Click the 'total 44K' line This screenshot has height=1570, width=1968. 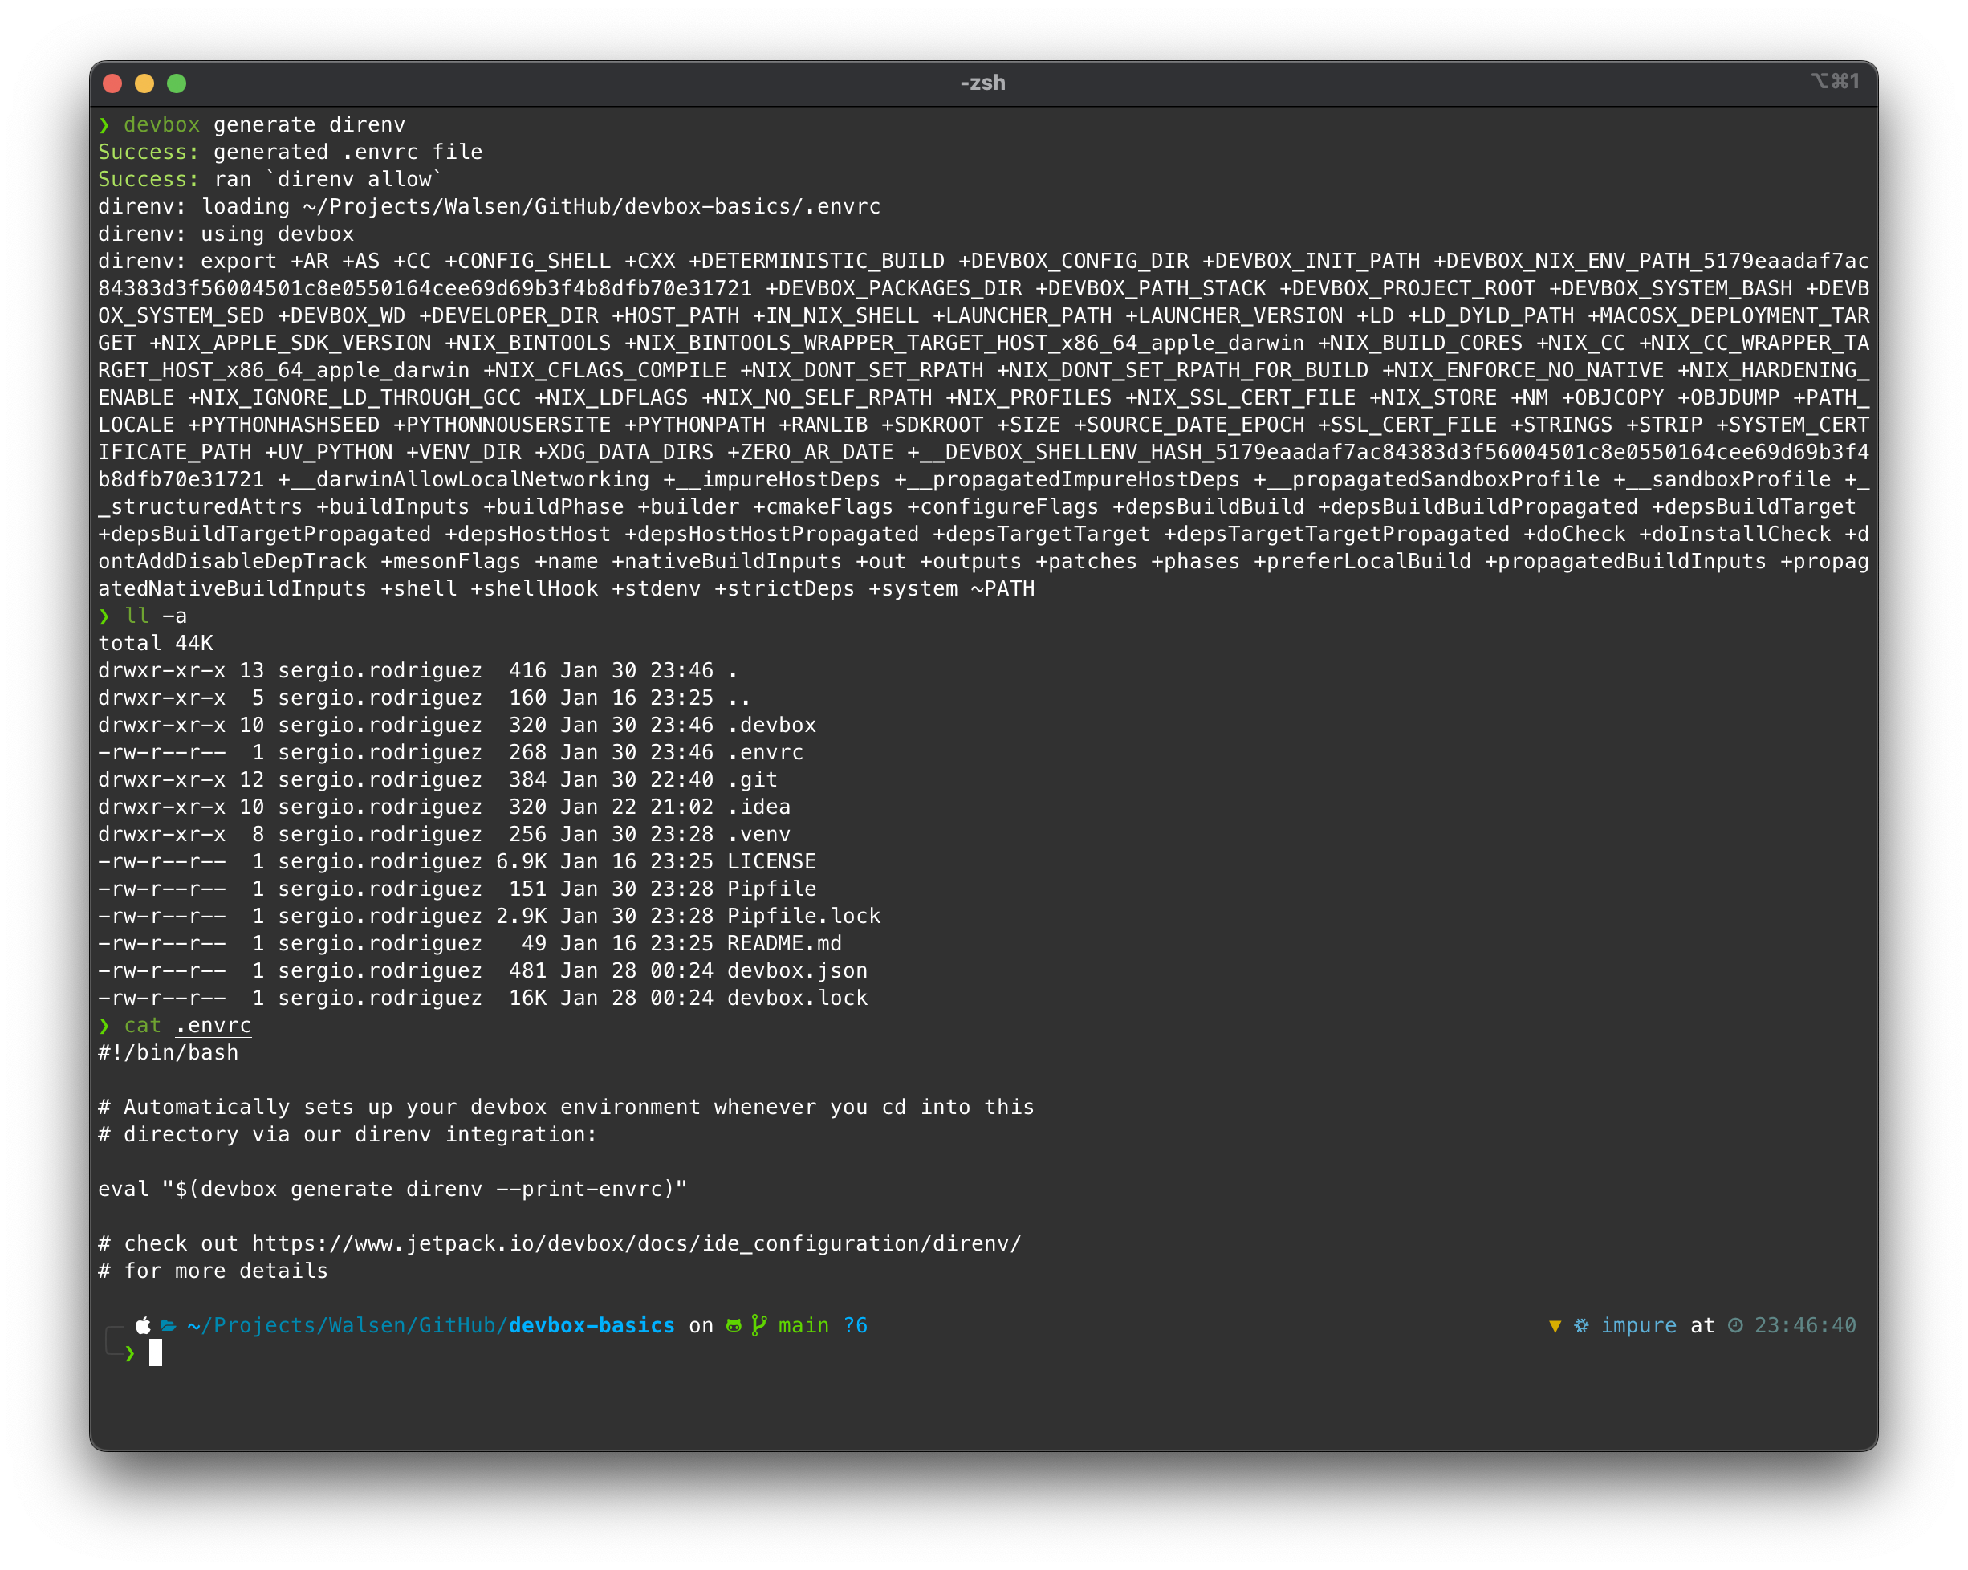click(155, 643)
